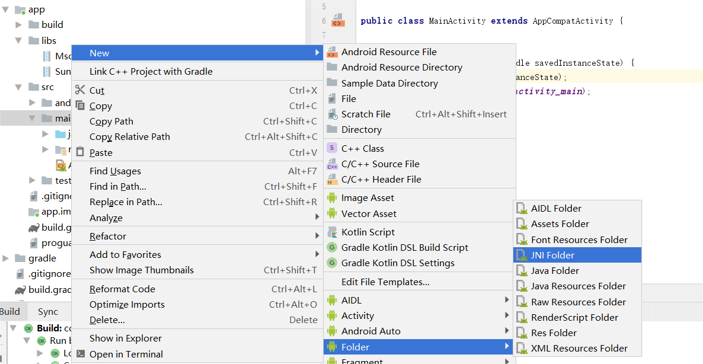The width and height of the screenshot is (703, 364).
Task: Click the Kotlin Script icon
Action: (332, 232)
